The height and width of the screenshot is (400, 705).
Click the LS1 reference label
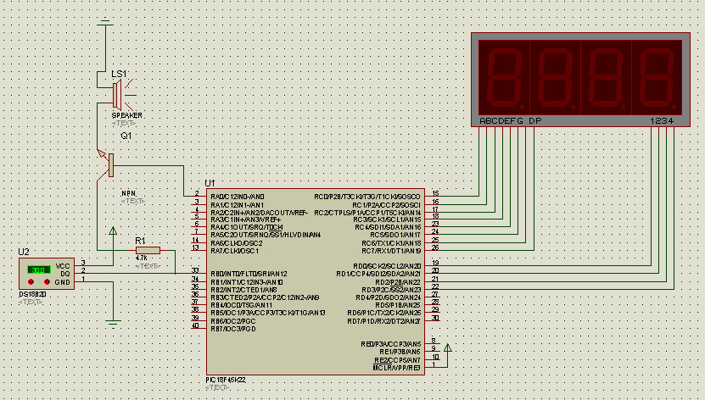coord(119,74)
